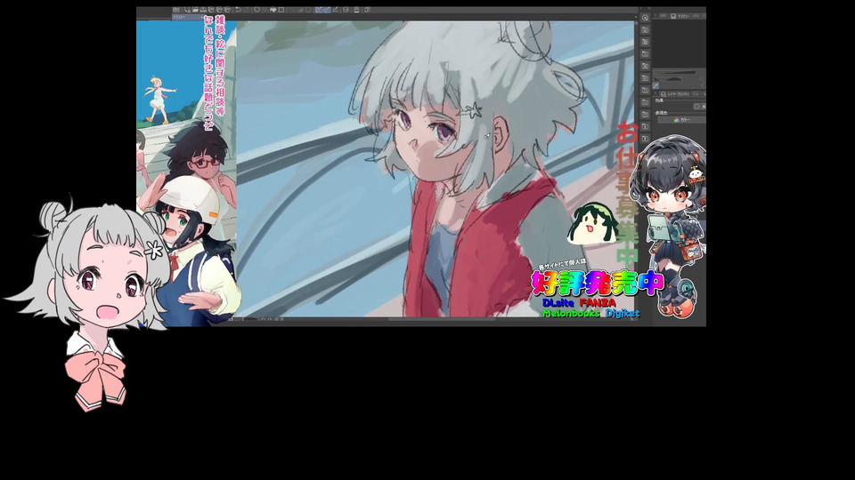The image size is (855, 480).
Task: Click the highlighted brush icon below stroke preview
Action: (x=656, y=85)
